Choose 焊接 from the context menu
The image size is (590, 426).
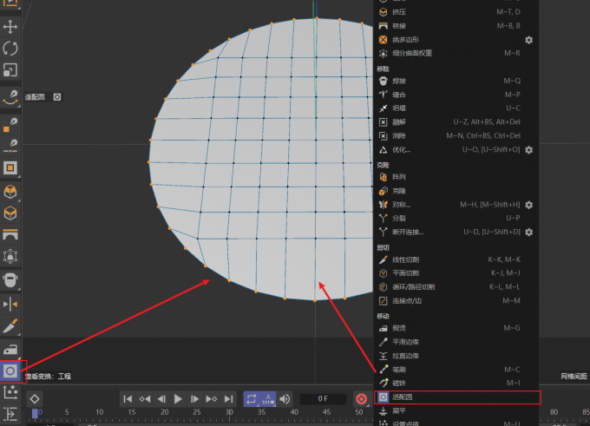pos(456,81)
